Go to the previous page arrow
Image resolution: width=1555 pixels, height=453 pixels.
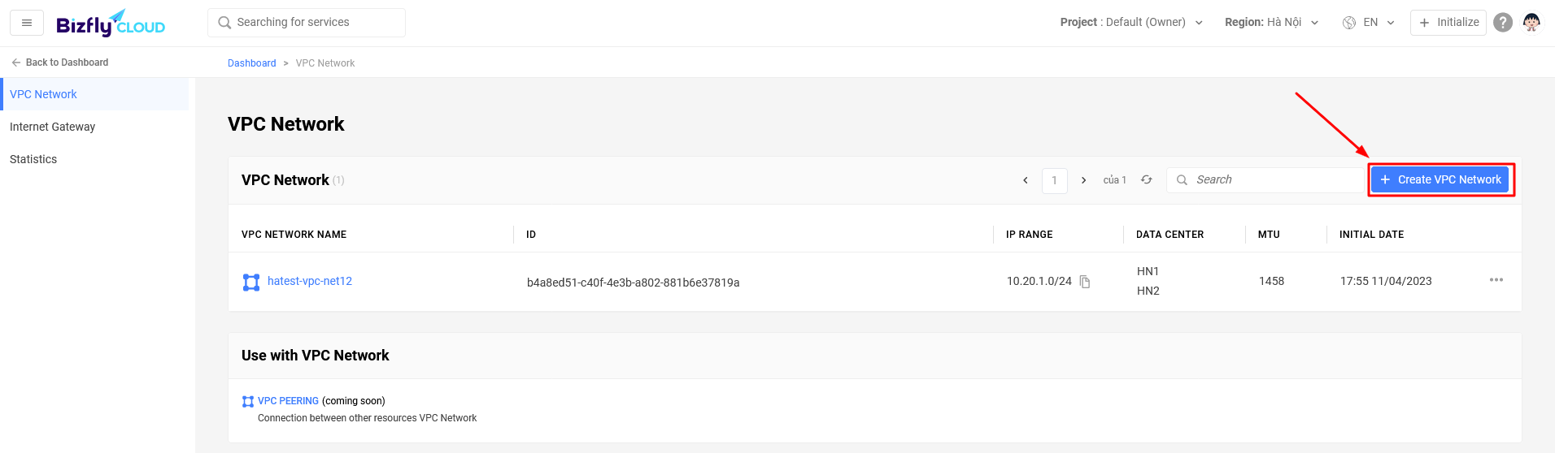coord(1026,180)
